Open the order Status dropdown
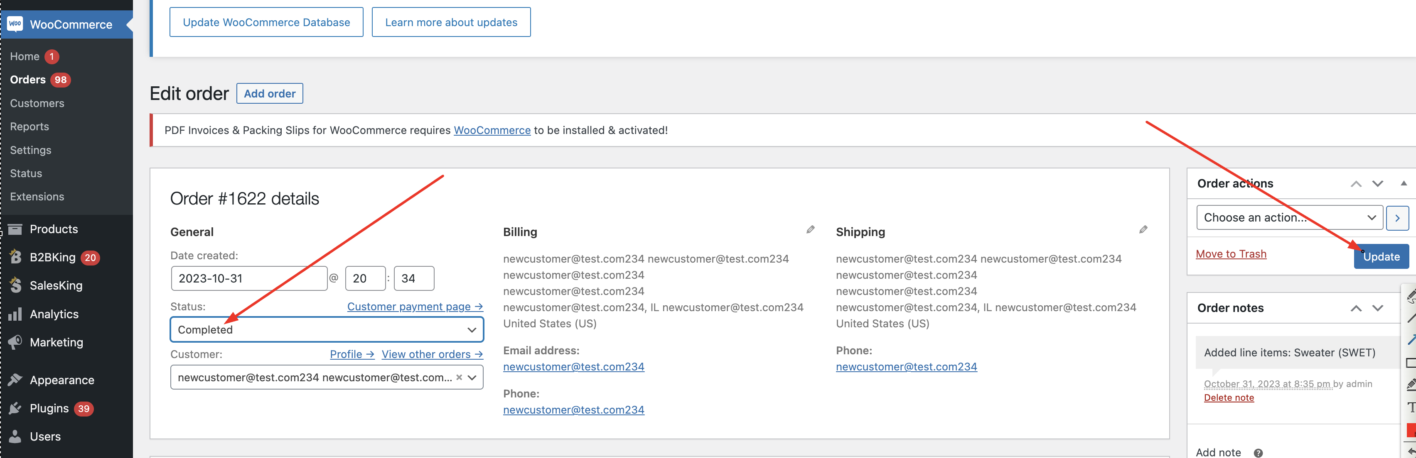Viewport: 1416px width, 458px height. pyautogui.click(x=327, y=329)
